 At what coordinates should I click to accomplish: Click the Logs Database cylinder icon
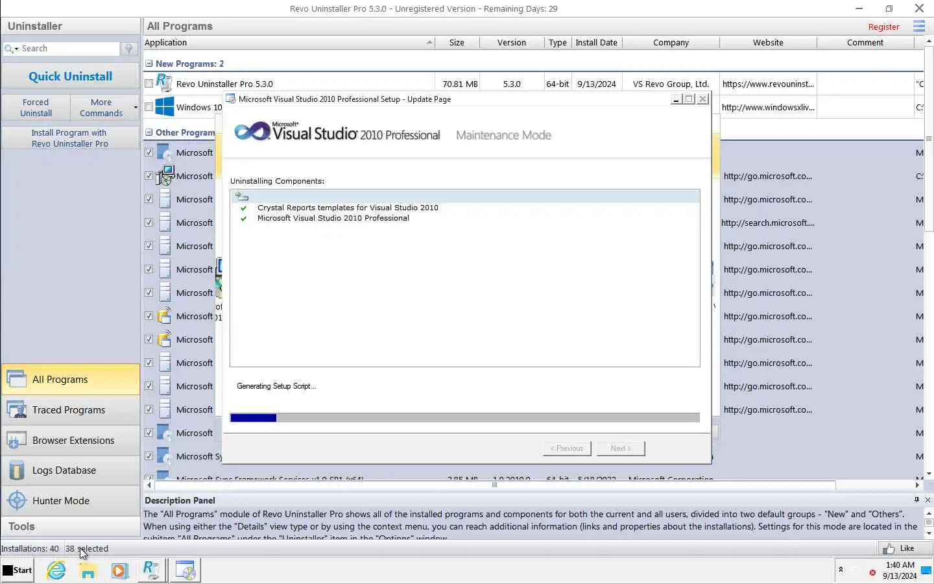coord(16,470)
